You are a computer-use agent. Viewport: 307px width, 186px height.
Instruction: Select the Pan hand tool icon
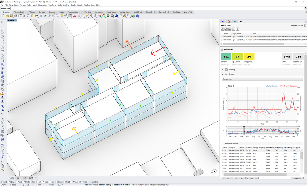coord(41,16)
